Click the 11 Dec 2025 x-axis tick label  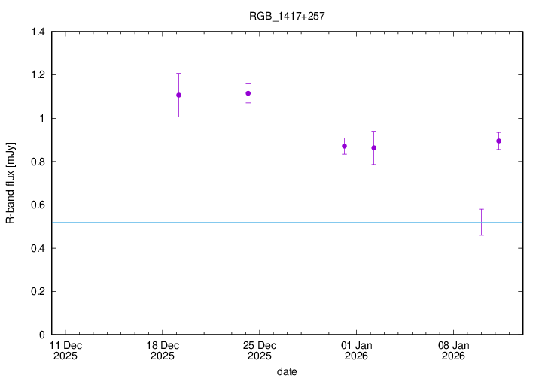pyautogui.click(x=65, y=350)
